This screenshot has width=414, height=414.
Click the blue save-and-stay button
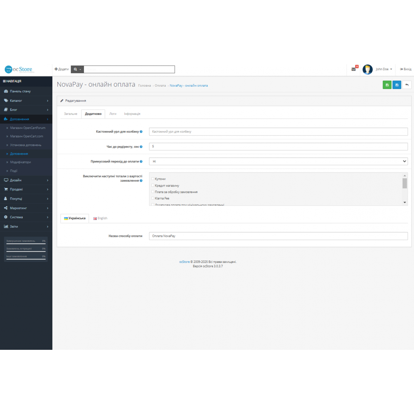pos(397,85)
